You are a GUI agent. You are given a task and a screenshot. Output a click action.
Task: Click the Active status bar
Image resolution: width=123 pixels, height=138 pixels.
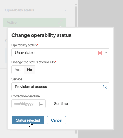35,22
